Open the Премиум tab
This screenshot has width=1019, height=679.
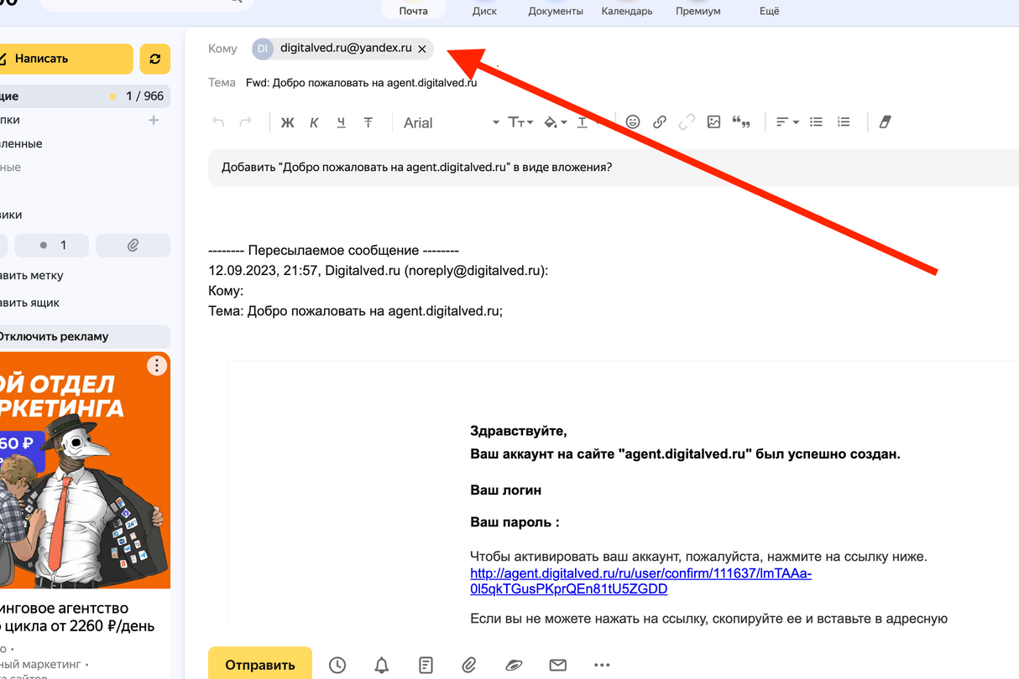tap(698, 11)
